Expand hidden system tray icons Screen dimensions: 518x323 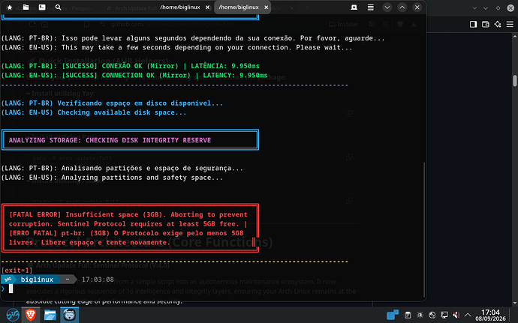468,315
